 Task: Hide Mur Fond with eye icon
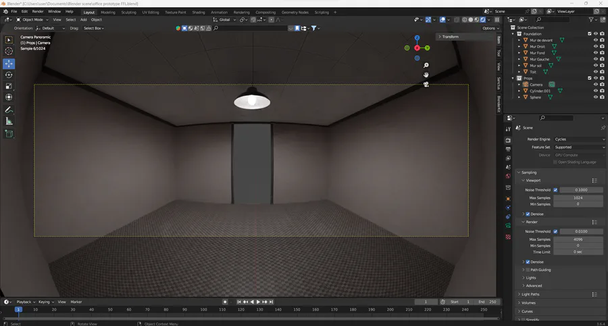596,53
